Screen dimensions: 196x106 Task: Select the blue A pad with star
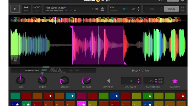15,104
